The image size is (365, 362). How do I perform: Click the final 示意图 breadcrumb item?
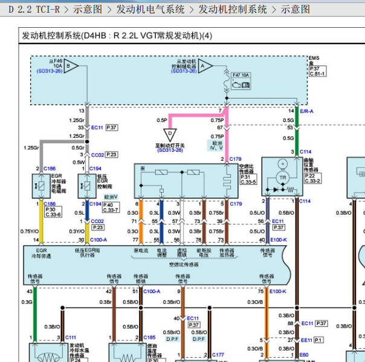click(x=295, y=10)
